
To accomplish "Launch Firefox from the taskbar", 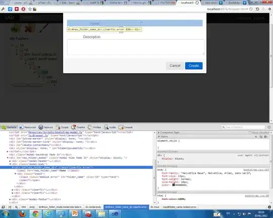I will pos(22,213).
